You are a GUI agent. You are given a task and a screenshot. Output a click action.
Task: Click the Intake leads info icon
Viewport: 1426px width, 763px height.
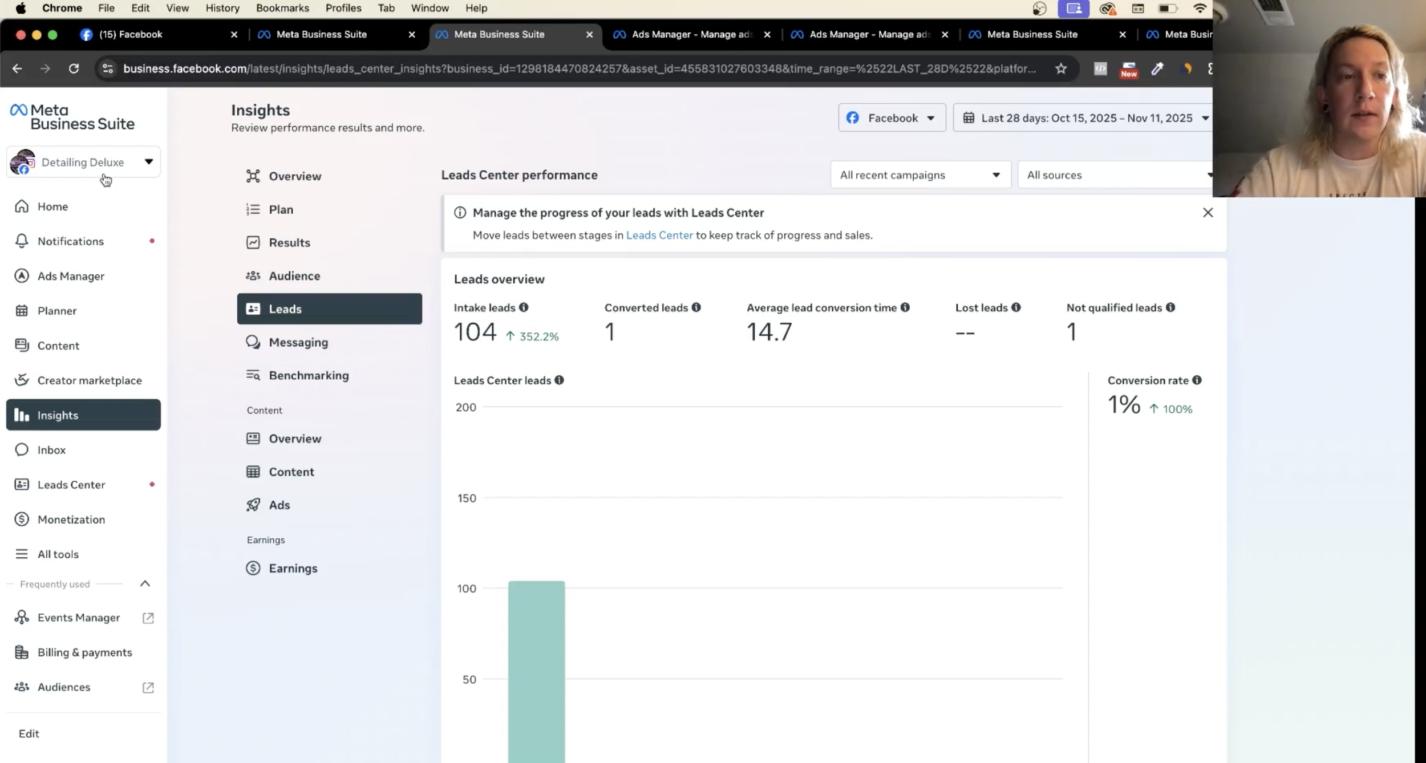coord(524,307)
